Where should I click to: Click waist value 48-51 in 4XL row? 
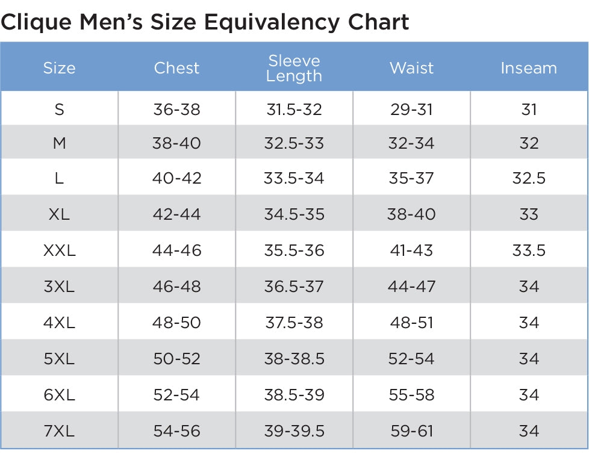411,323
